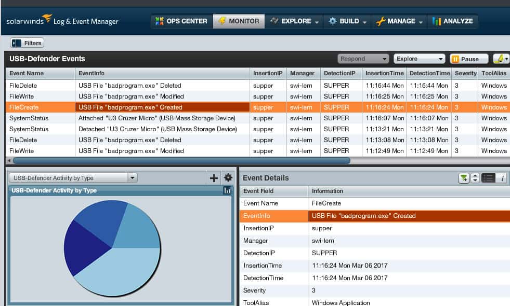Switch to the Monitor tab
510x306 pixels.
tap(239, 21)
